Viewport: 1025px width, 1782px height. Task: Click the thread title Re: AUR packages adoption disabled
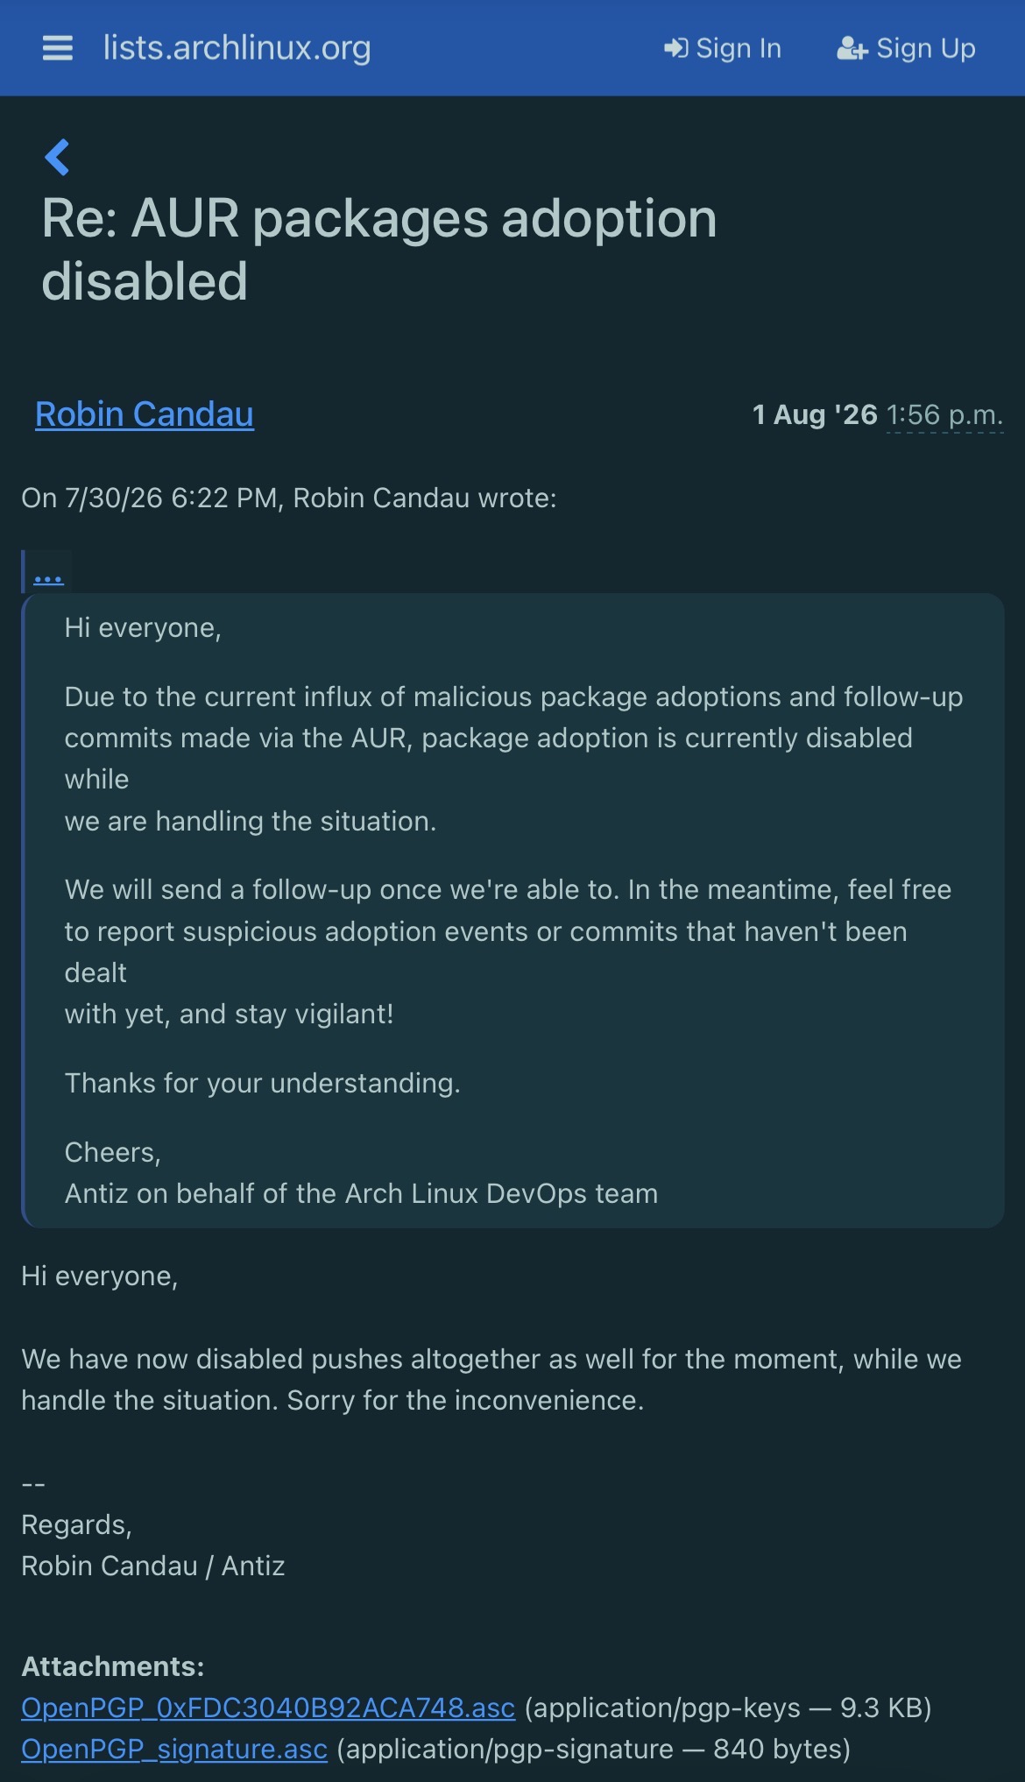click(378, 250)
